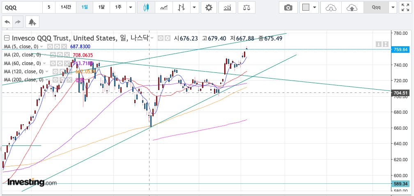Expand the MA (20, close, 0) dropdown arrow
The width and height of the screenshot is (414, 196).
tap(44, 55)
